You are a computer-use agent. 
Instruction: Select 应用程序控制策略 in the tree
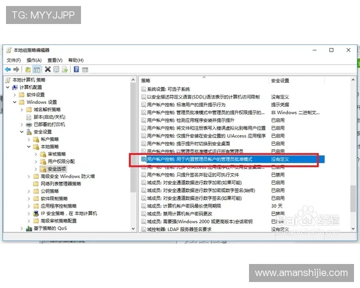click(x=59, y=206)
